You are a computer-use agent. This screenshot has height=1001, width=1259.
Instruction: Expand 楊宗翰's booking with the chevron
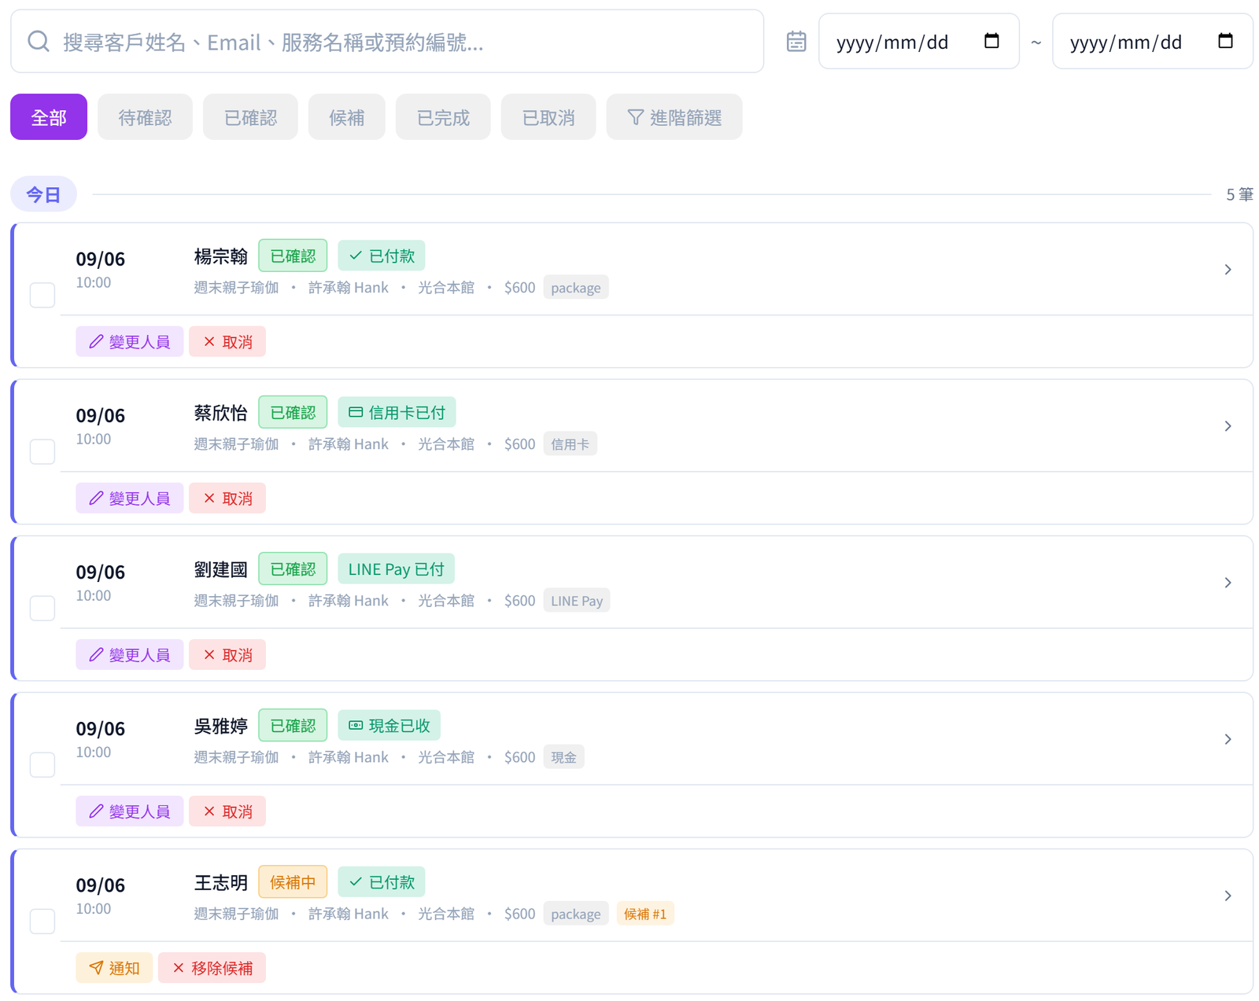[x=1228, y=270]
